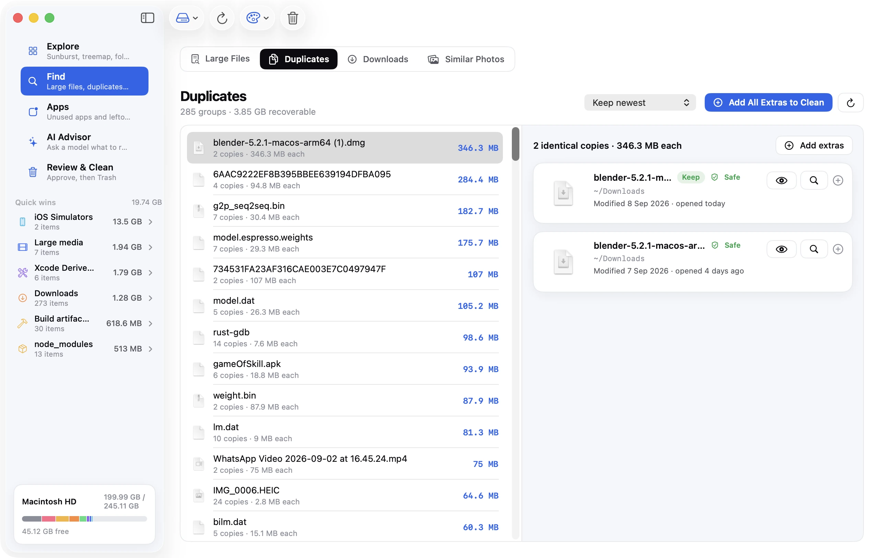Screen dimensions: 880x558
Task: Click the Add extras button
Action: pos(814,145)
